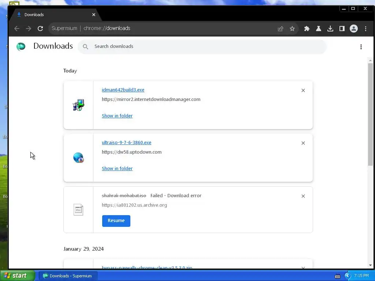Resume the failed shahrak-mohabat.iso download
Screen dimensions: 375x281
click(116, 221)
